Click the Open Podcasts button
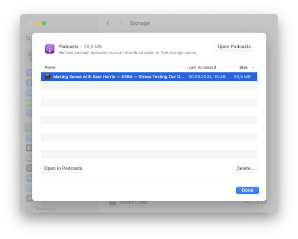This screenshot has height=239, width=298. point(234,47)
